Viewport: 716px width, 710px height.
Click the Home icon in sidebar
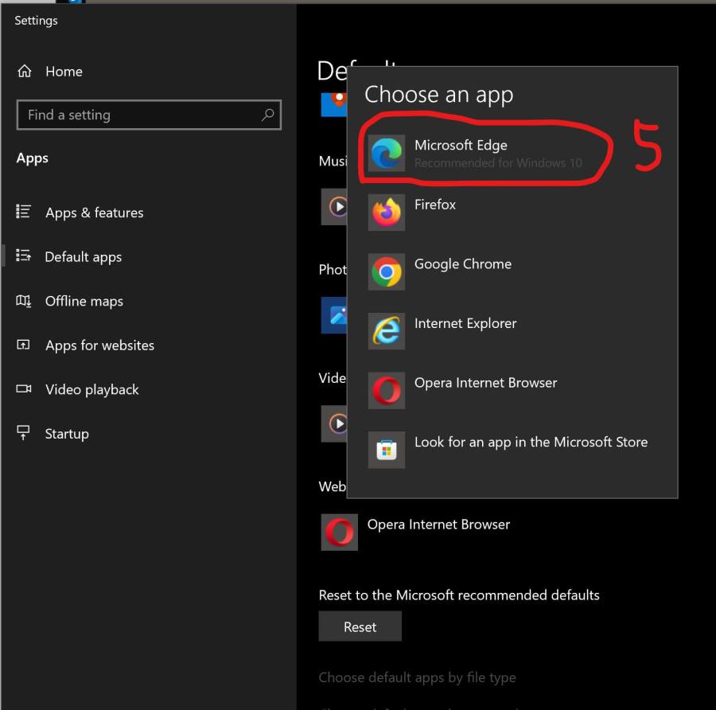25,72
